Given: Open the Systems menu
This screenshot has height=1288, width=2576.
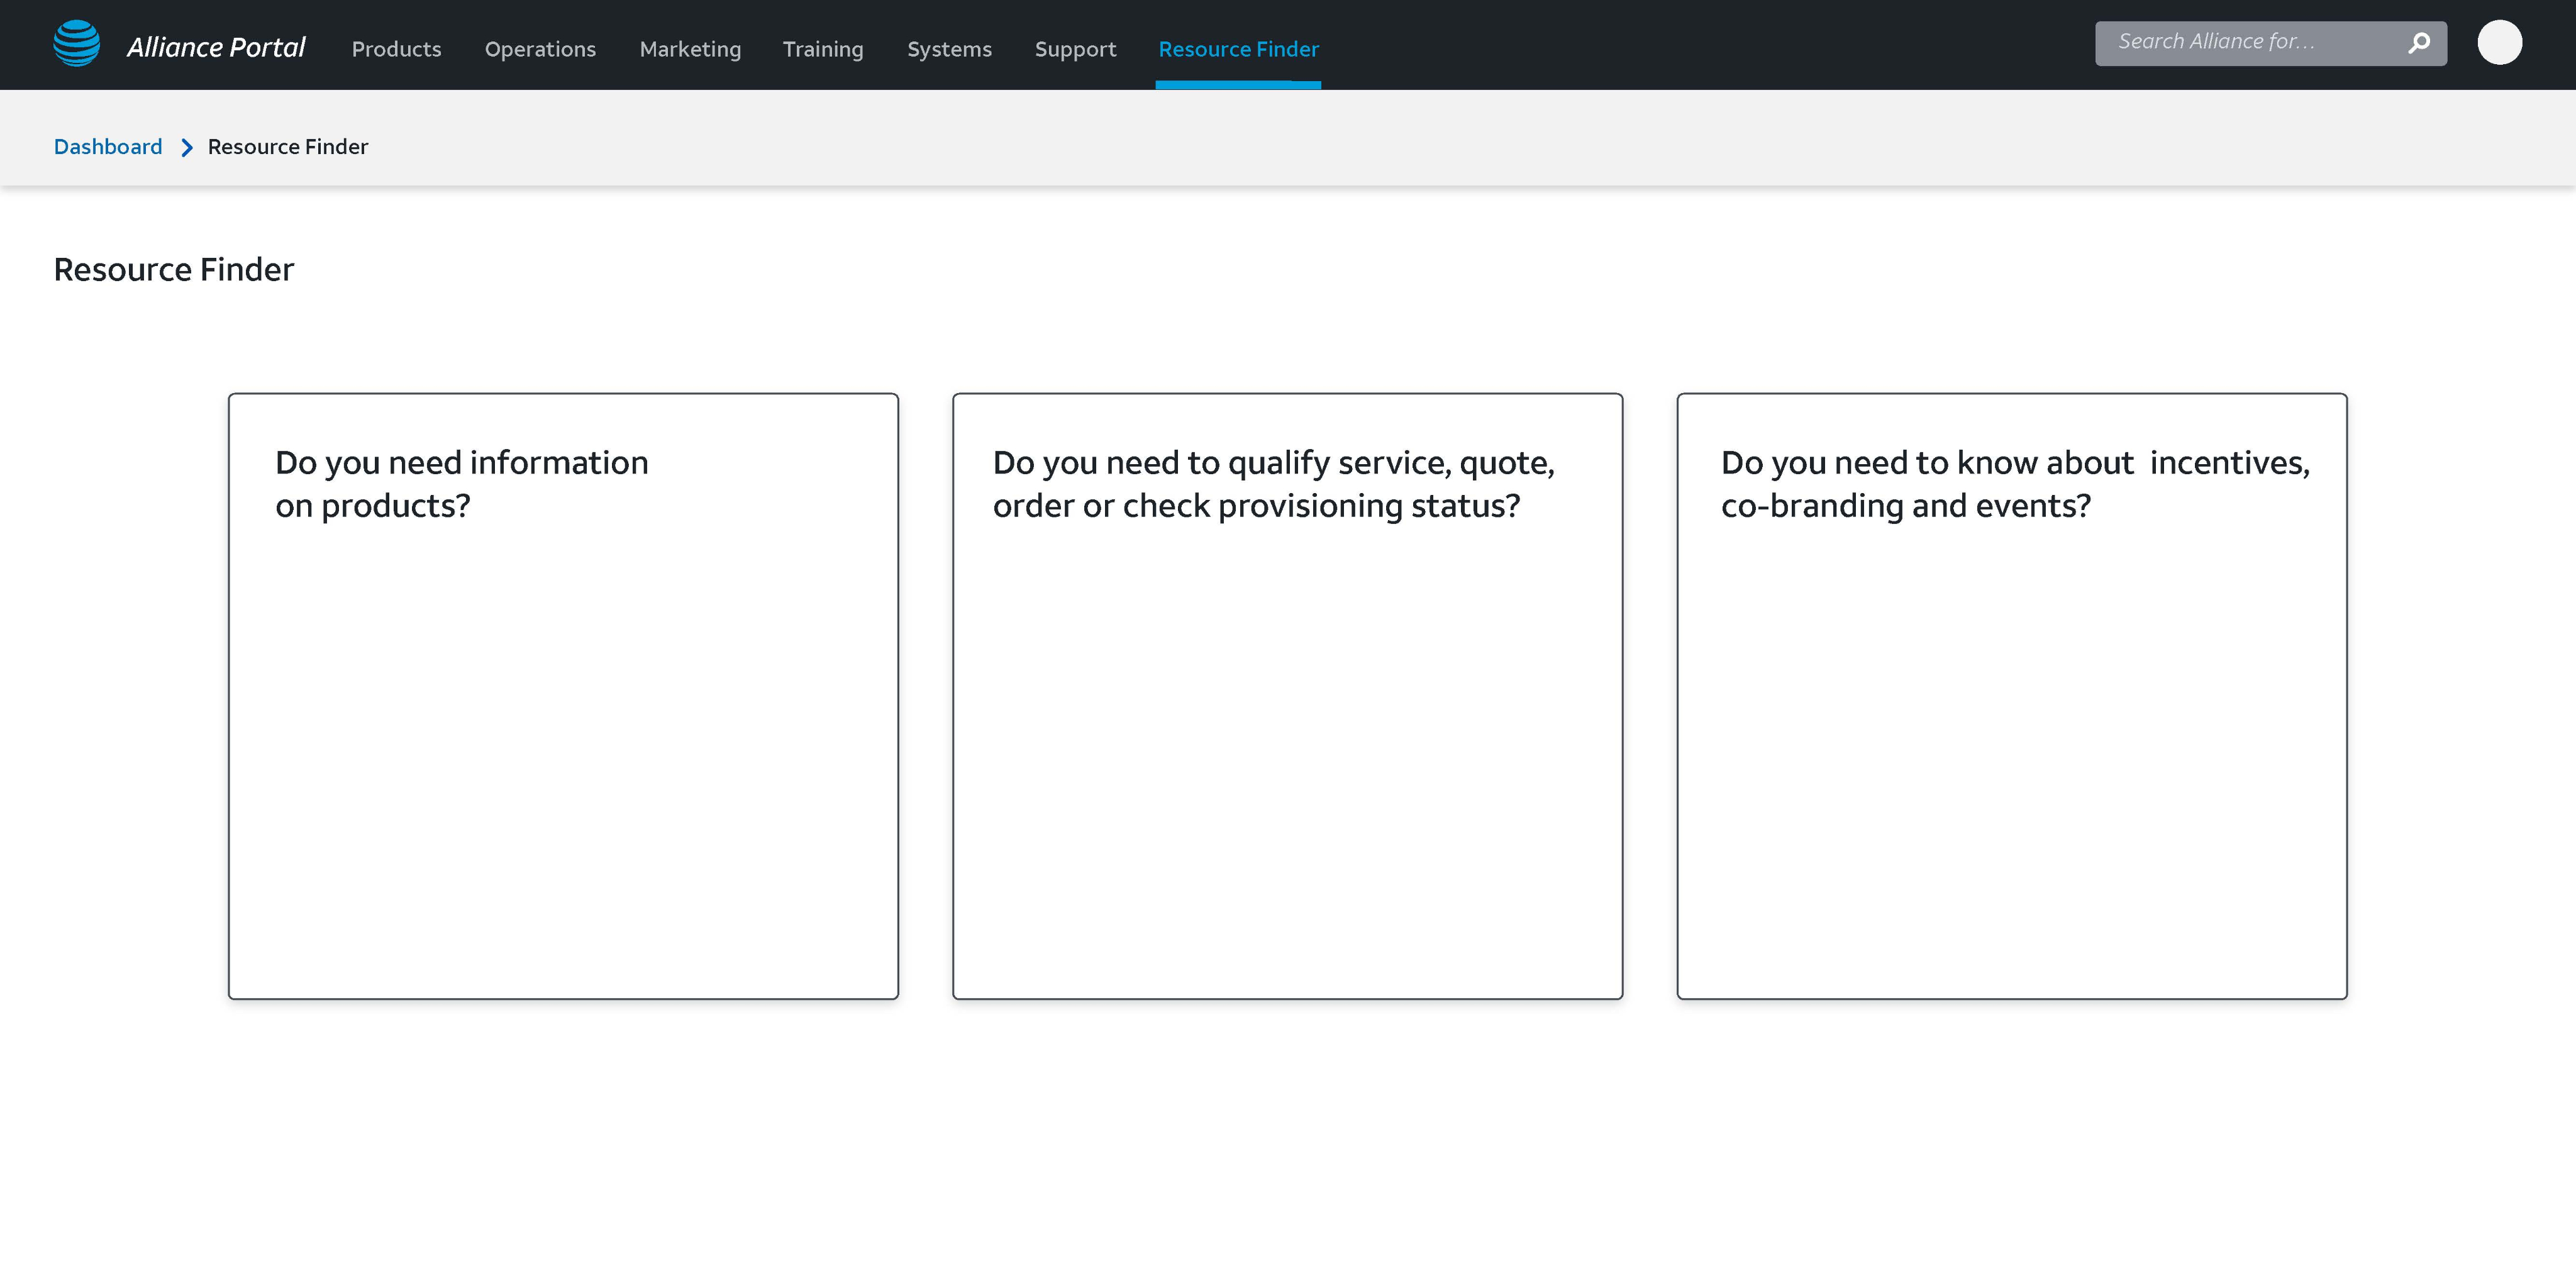Looking at the screenshot, I should click(949, 49).
